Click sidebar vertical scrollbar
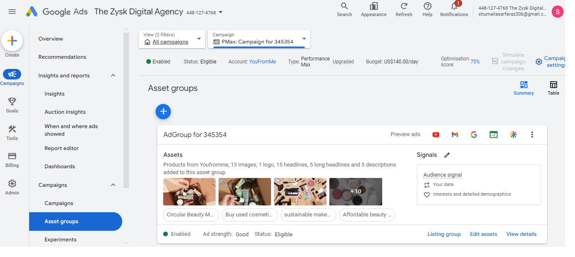Screen dimensions: 575x257 [126, 110]
